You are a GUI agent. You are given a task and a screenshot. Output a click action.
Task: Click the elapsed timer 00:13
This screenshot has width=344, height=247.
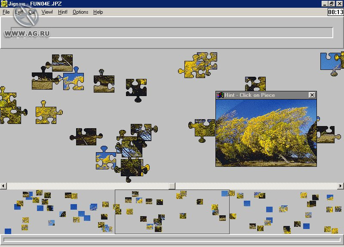pyautogui.click(x=335, y=12)
